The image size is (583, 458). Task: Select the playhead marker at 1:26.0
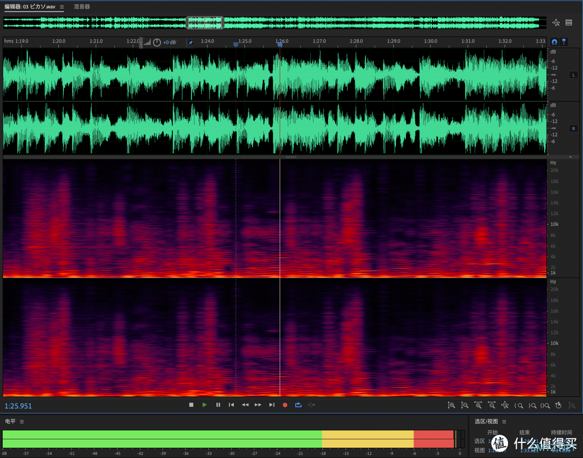point(280,45)
